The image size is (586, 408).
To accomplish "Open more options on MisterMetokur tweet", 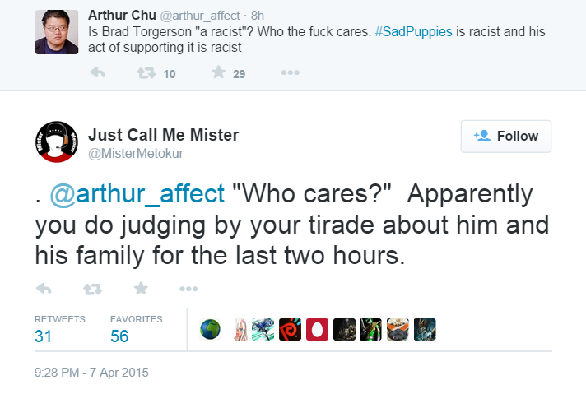I will pyautogui.click(x=188, y=289).
